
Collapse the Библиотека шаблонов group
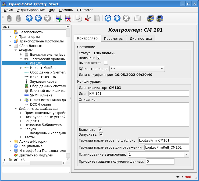(x=16, y=109)
